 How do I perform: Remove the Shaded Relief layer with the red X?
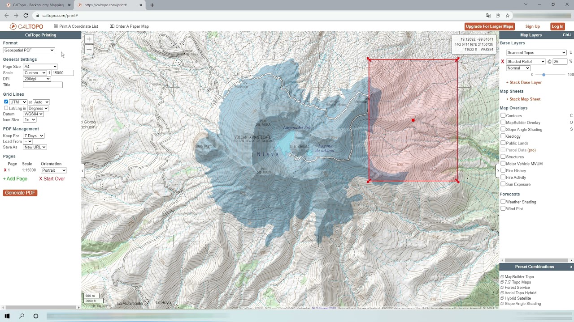pos(503,62)
